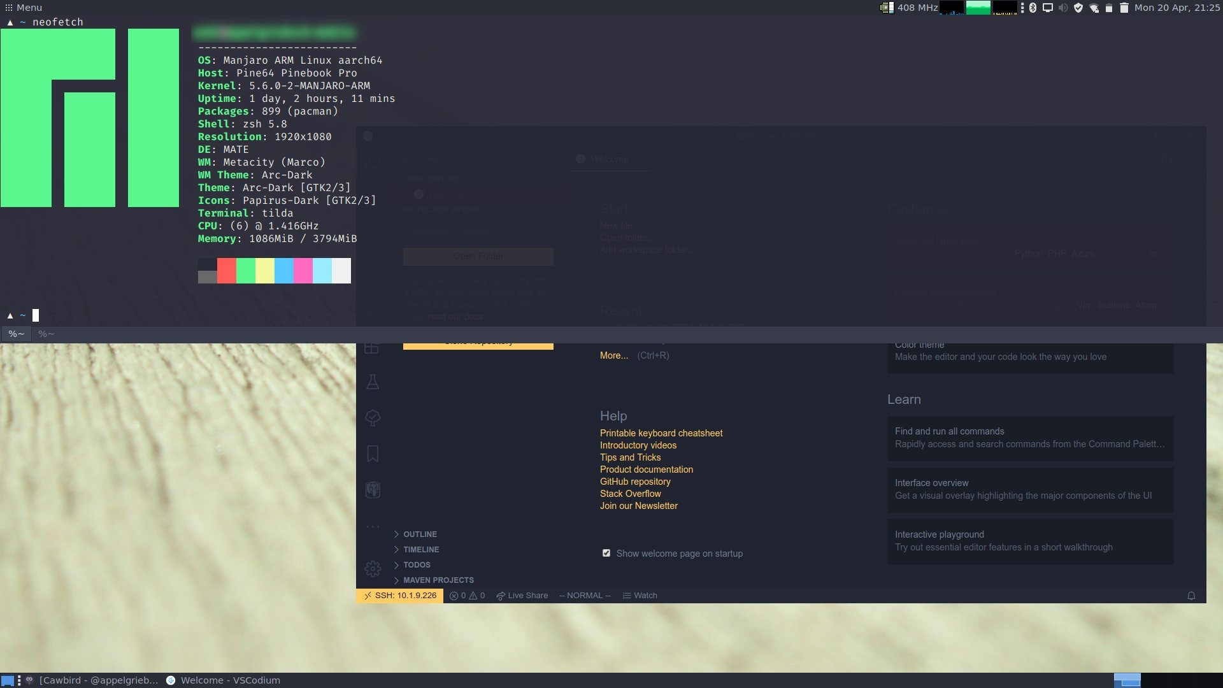Select the highlighted workspace in workspace switcher
The width and height of the screenshot is (1223, 688).
1127,680
